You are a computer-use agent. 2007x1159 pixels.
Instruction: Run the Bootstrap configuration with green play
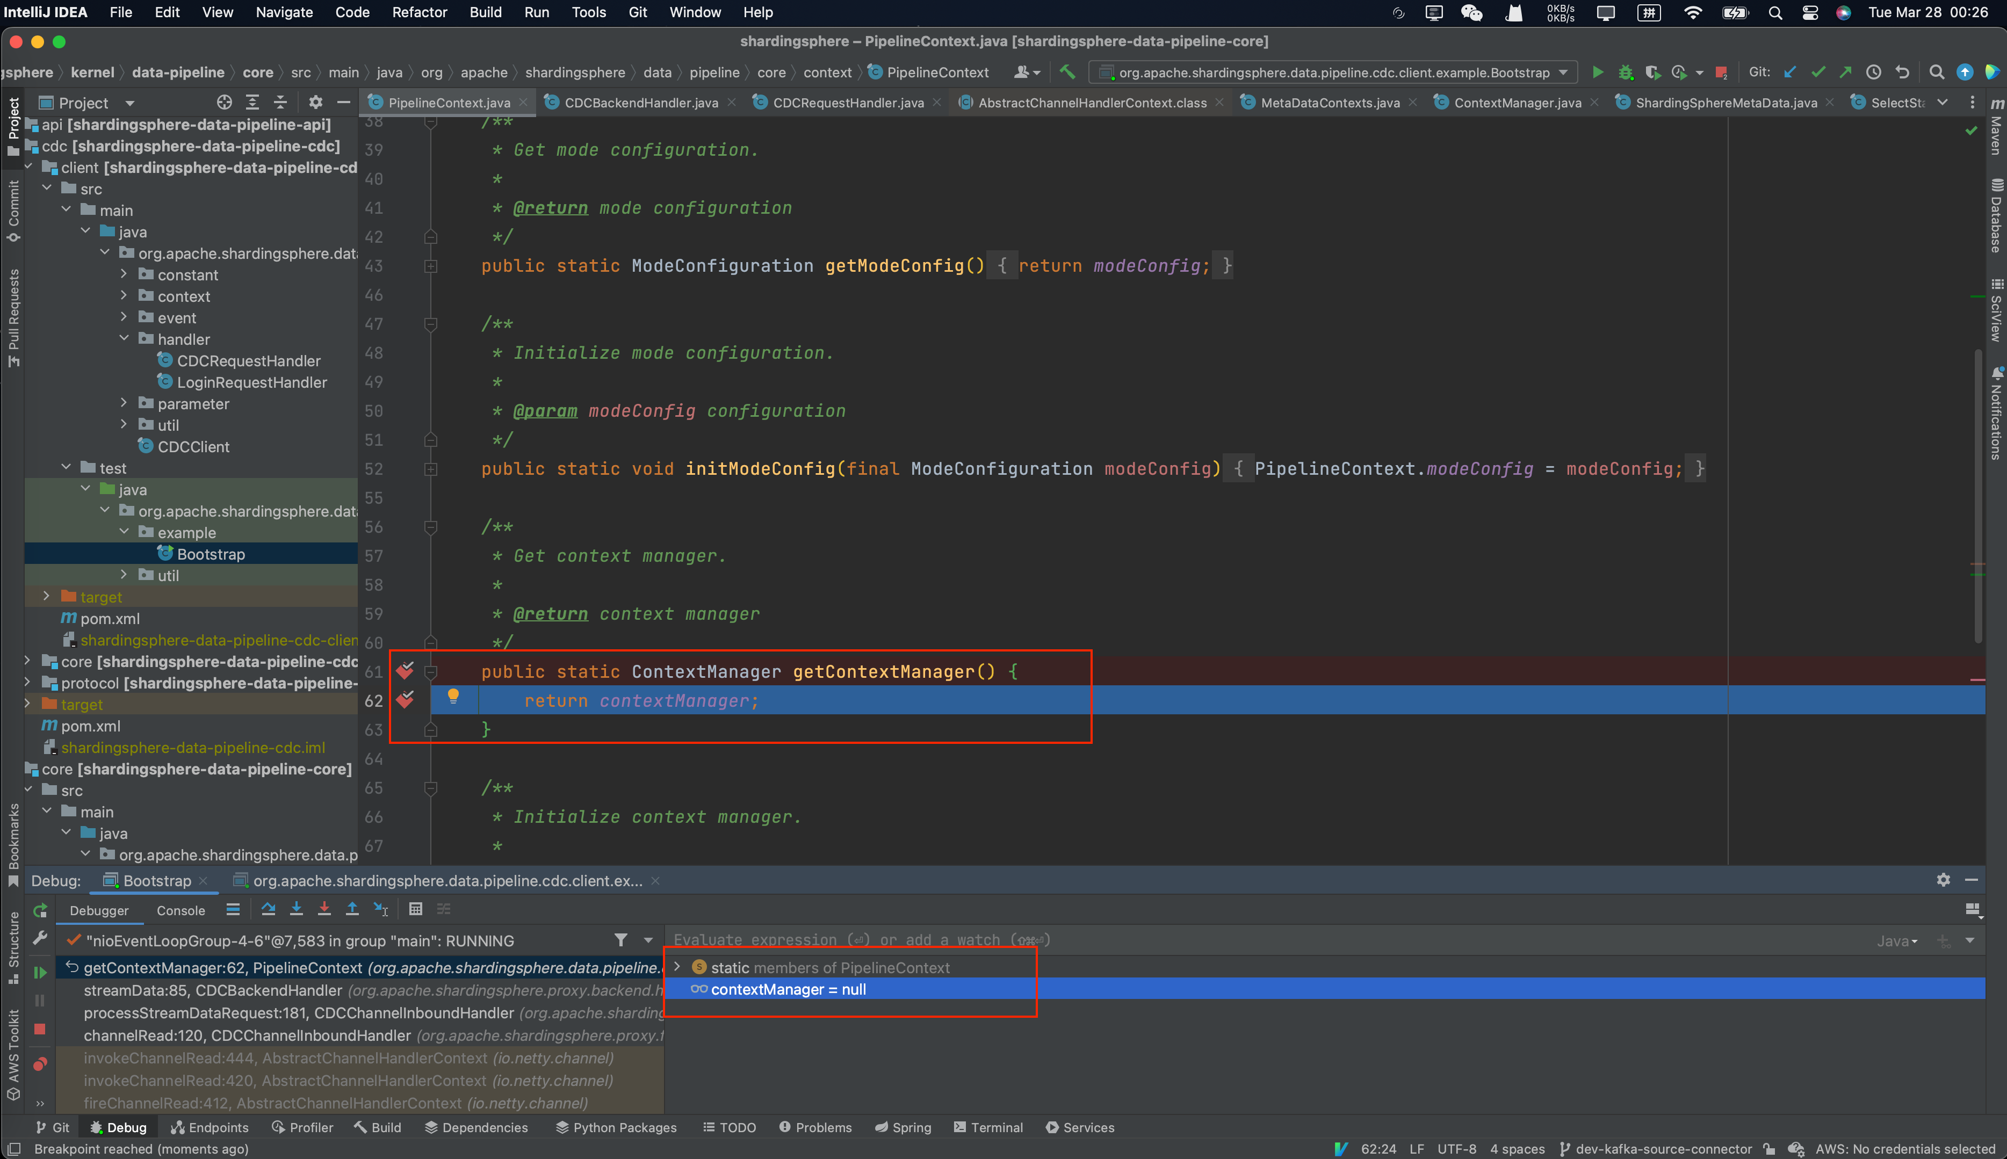[x=1597, y=73]
